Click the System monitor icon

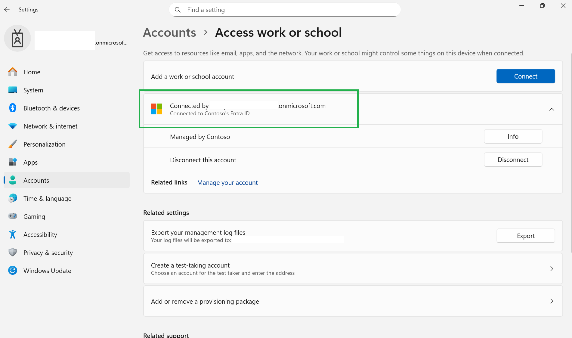click(x=13, y=90)
